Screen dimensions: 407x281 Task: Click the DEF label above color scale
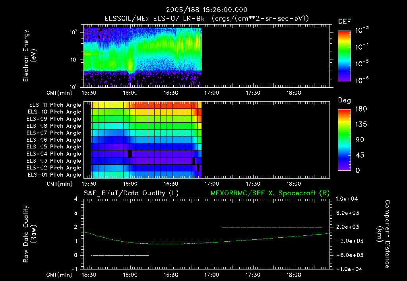click(345, 21)
